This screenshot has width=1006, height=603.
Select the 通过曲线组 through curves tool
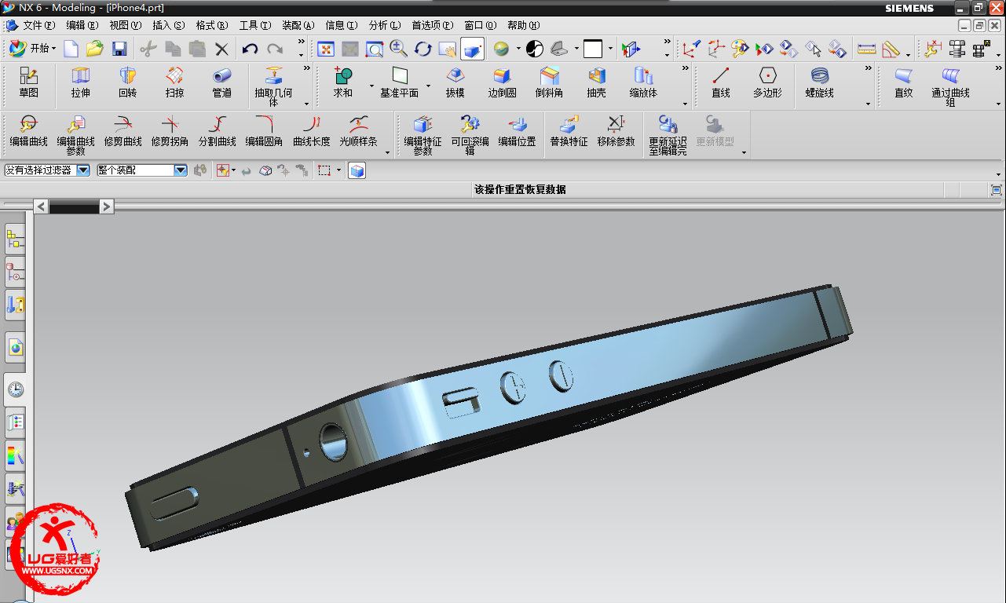click(x=950, y=86)
